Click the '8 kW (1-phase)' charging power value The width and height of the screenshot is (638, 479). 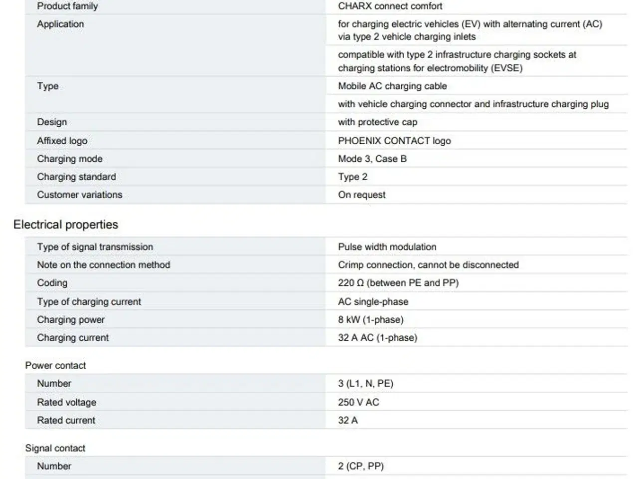(370, 319)
